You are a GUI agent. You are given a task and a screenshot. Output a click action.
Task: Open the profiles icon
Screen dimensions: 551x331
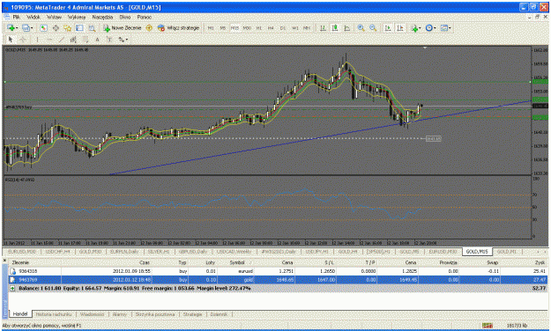(x=26, y=28)
